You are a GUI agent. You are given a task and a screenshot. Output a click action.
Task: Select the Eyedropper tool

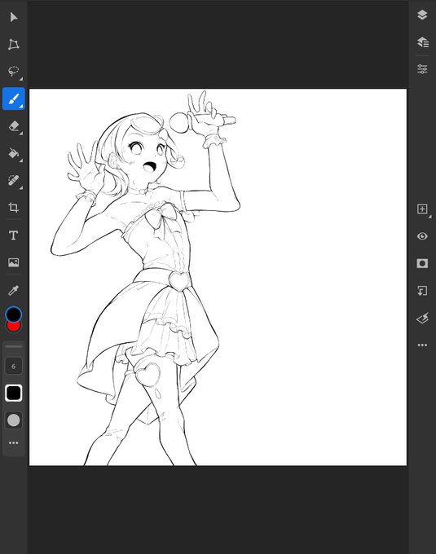coord(13,290)
